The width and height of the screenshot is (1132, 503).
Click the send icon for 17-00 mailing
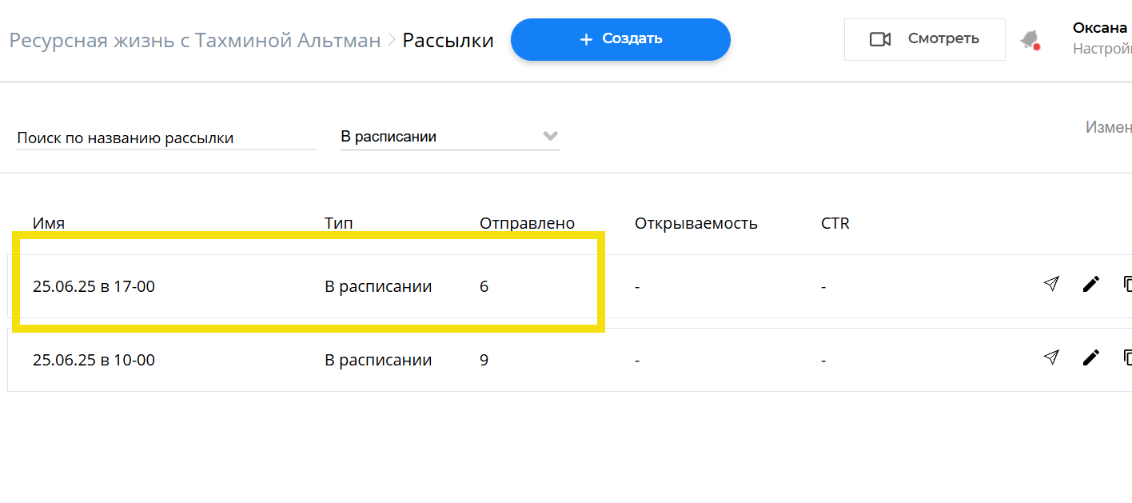(x=1051, y=283)
